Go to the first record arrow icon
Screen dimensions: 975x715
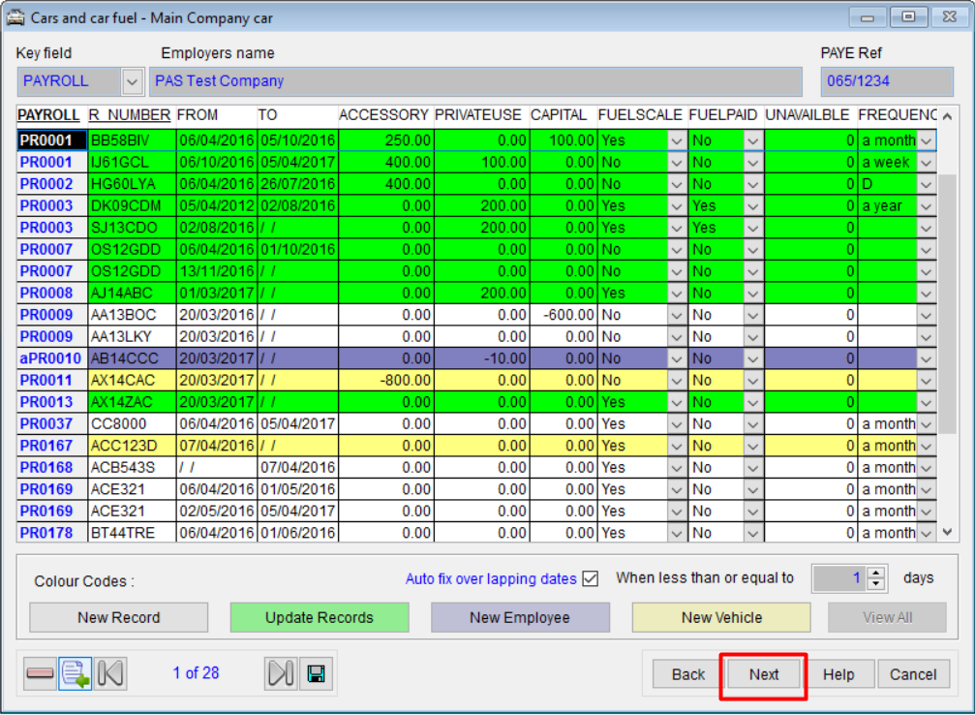click(110, 673)
